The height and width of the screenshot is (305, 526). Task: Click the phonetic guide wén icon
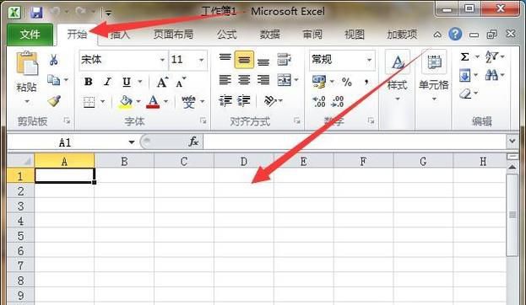pyautogui.click(x=188, y=102)
